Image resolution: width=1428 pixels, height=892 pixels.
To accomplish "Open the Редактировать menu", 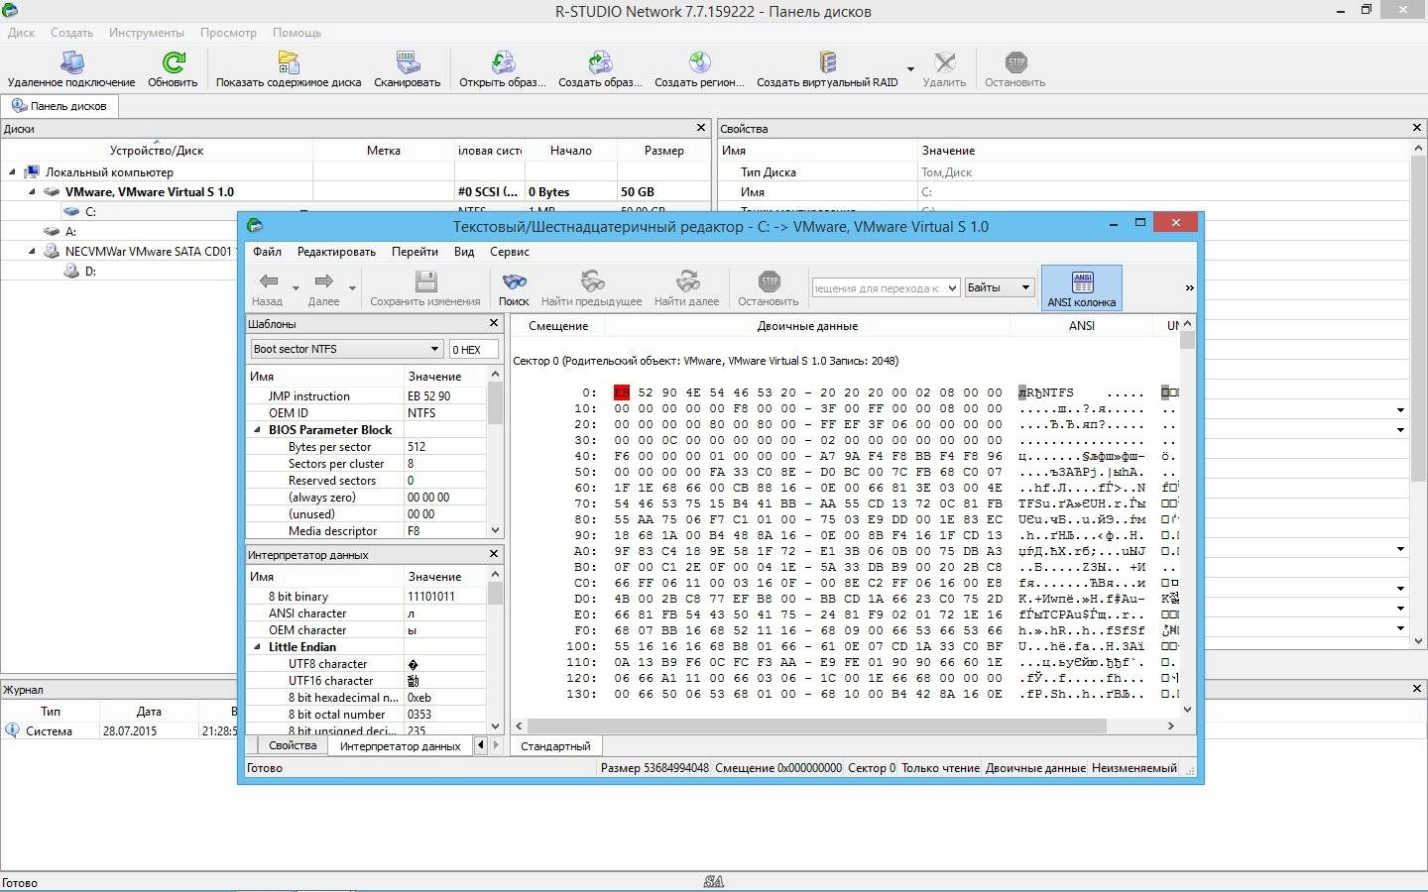I will tap(336, 252).
